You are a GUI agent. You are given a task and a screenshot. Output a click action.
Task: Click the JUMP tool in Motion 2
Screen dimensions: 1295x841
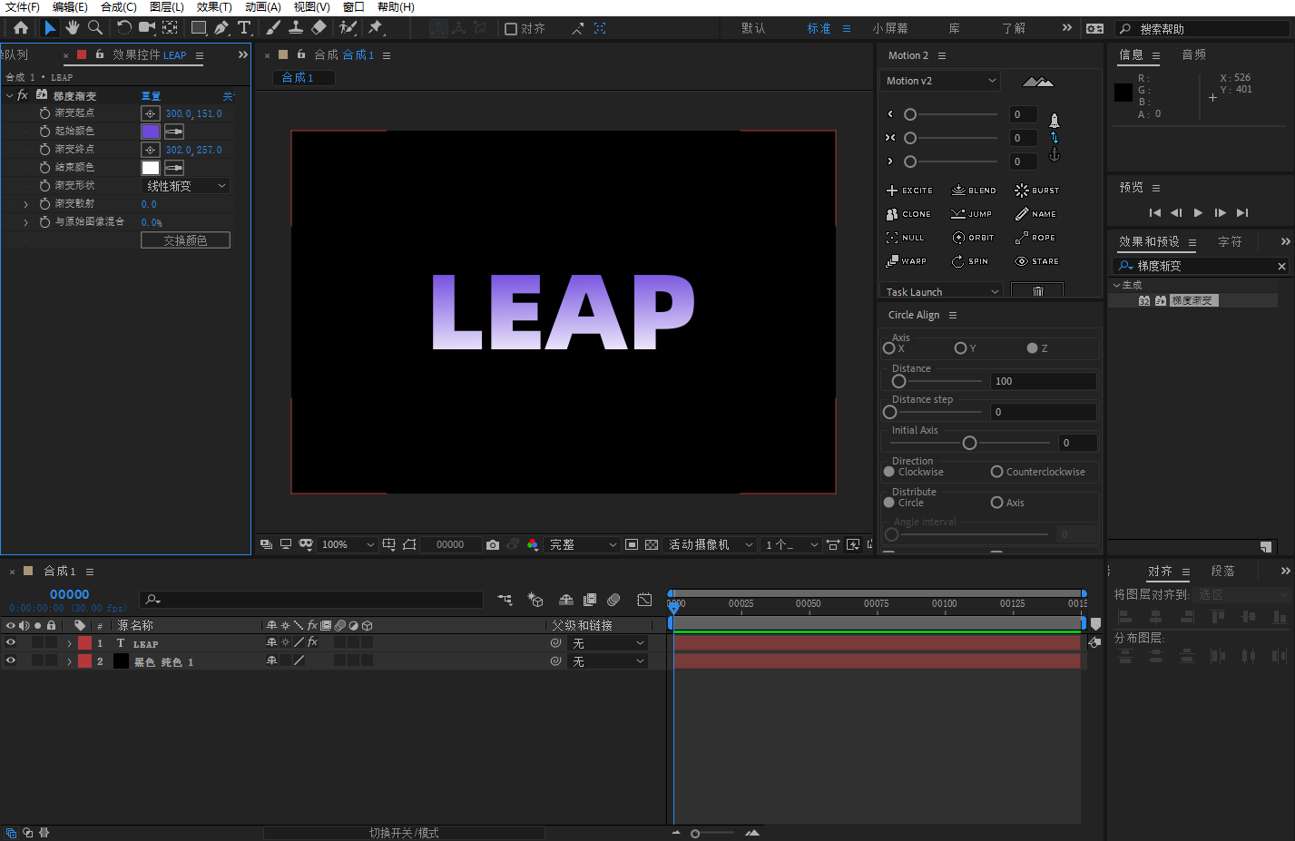tap(971, 214)
